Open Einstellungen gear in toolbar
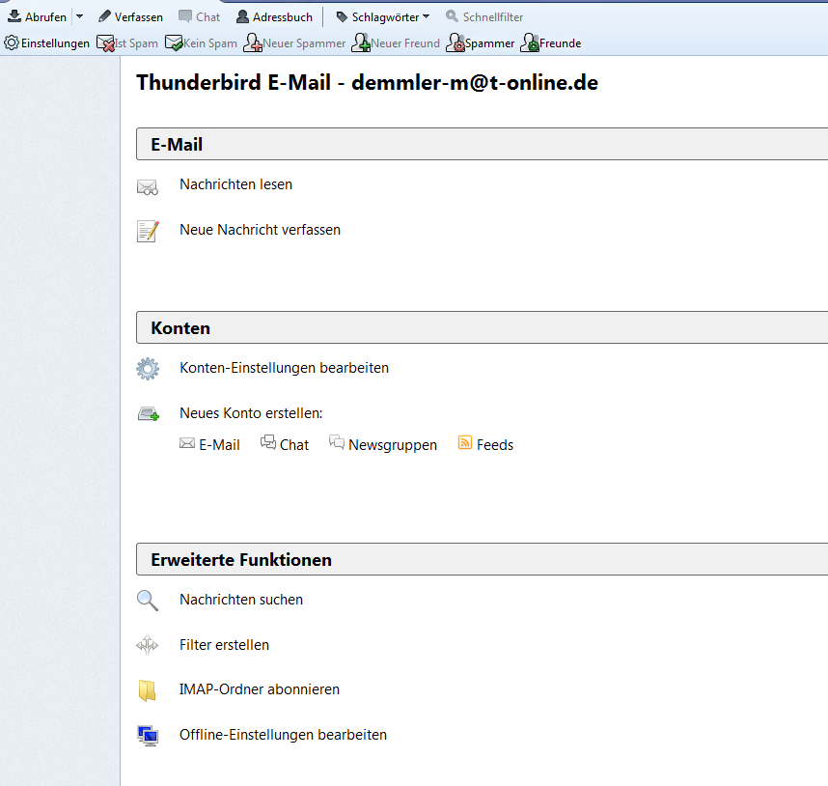Screen dimensions: 828x786 [47, 42]
